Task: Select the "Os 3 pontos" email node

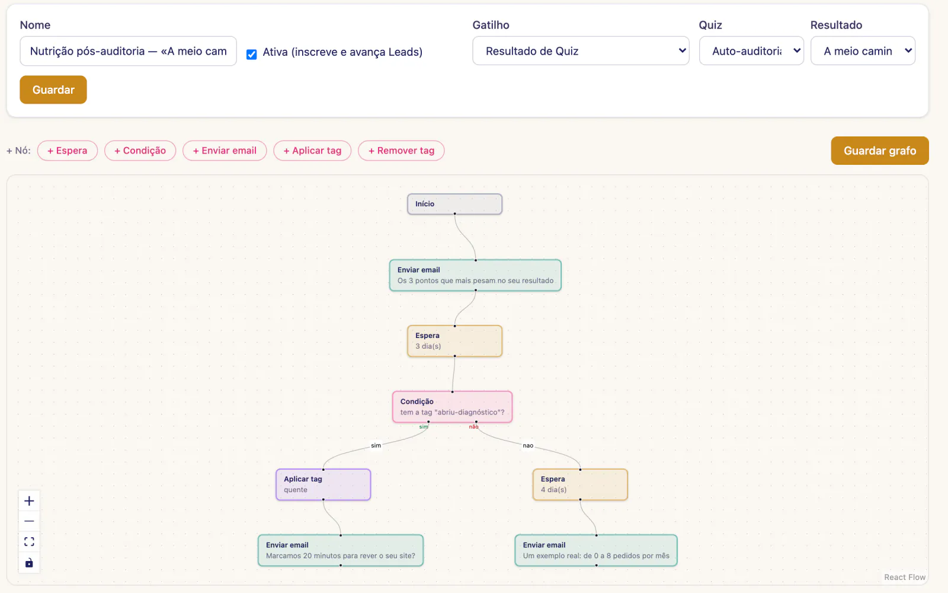Action: (475, 275)
